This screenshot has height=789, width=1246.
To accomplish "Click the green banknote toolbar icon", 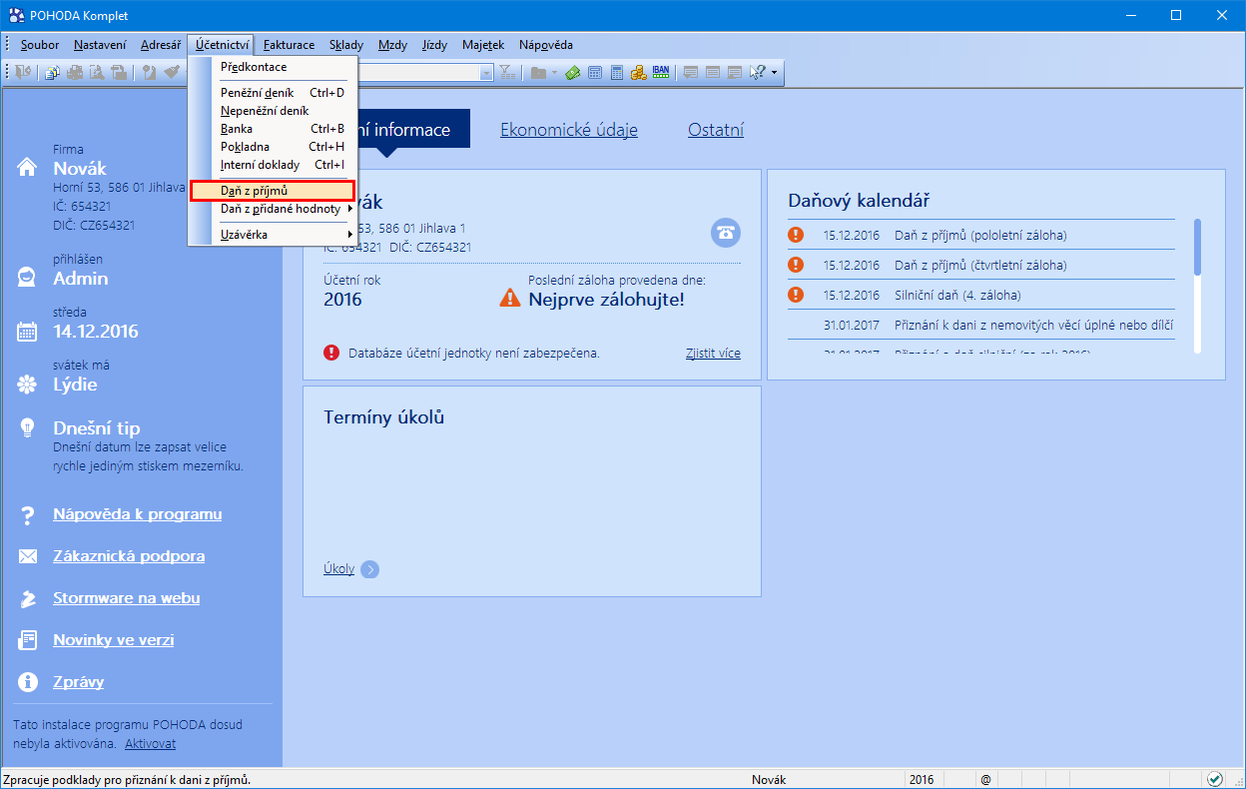I will tap(573, 72).
